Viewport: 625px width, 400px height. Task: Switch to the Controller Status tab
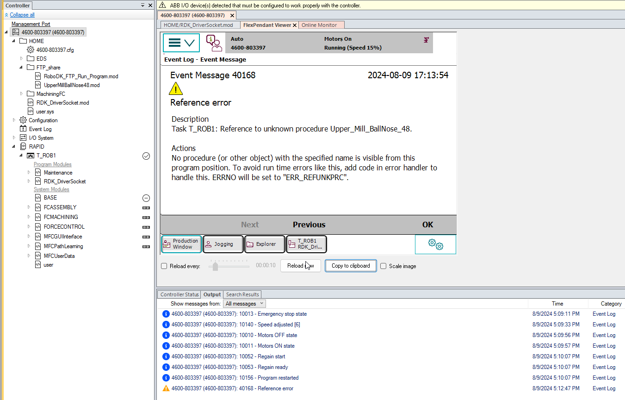tap(179, 294)
